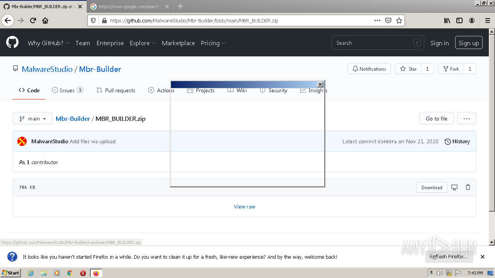
Task: Close the Mbr-Builder tab
Action: click(80, 7)
